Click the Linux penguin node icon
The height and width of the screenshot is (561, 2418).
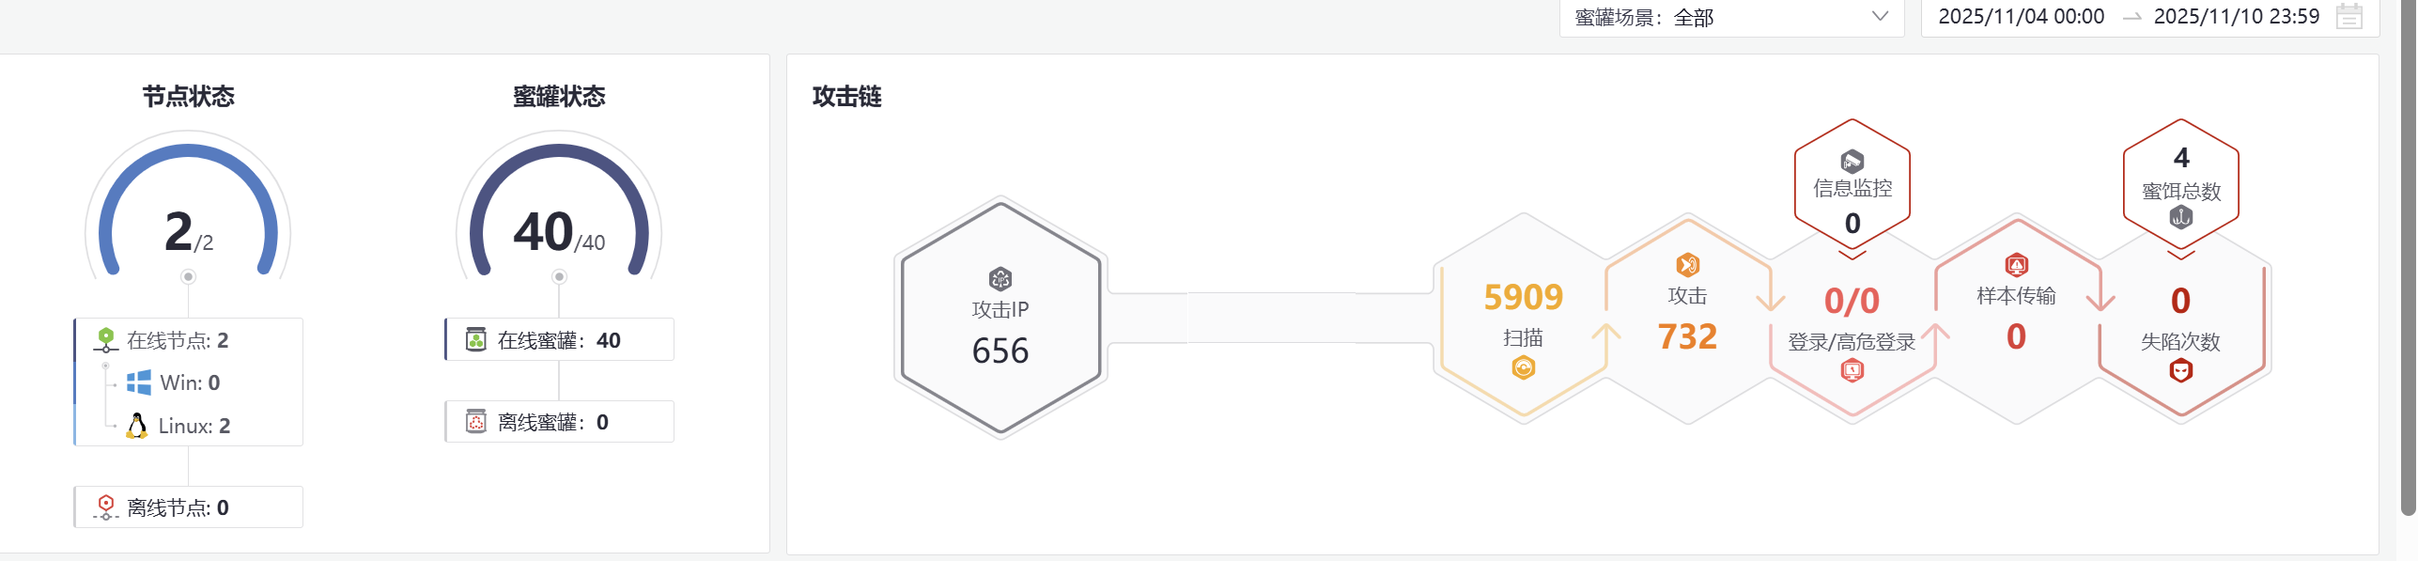(137, 426)
